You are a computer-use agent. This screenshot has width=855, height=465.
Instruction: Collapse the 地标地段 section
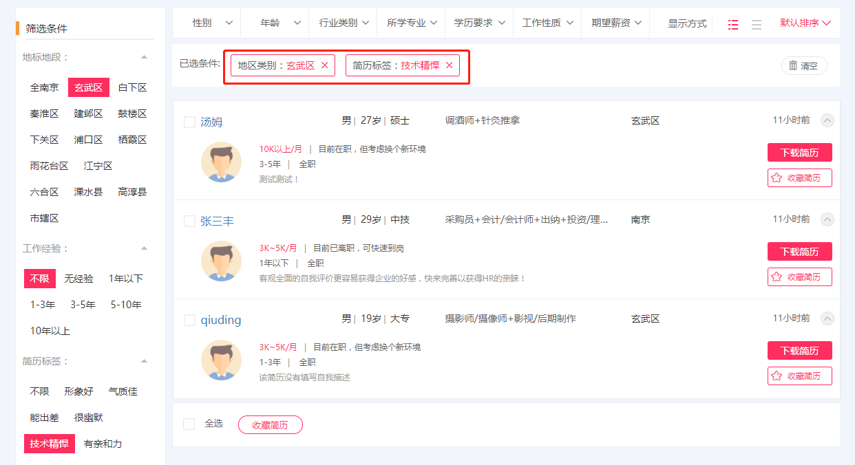point(144,57)
